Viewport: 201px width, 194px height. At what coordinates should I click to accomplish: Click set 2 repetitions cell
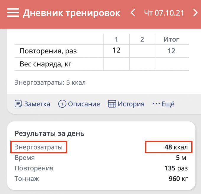(142, 51)
